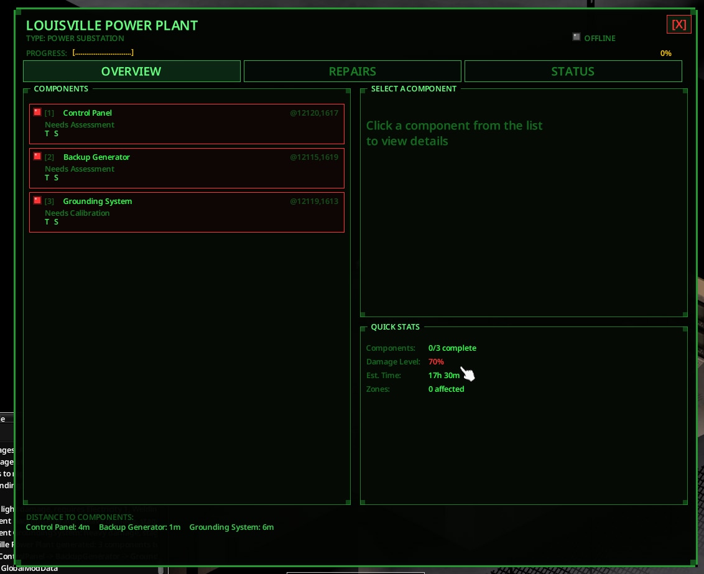704x574 pixels.
Task: Close the Louisville Power Plant window
Action: tap(679, 24)
